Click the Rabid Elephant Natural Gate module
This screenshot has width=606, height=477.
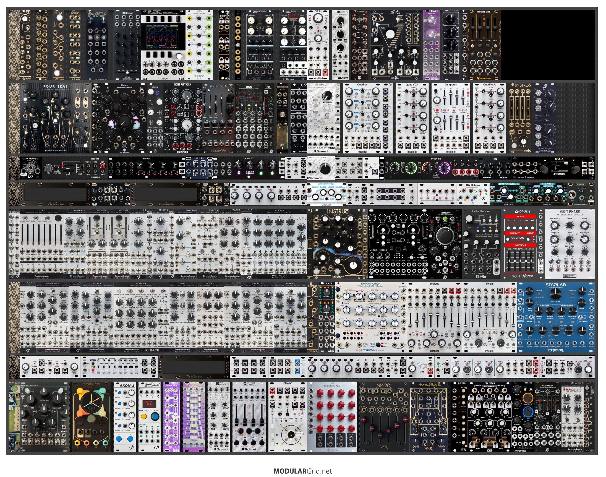484,45
